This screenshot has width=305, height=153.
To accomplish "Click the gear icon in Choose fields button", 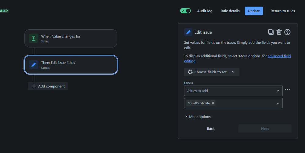I will pos(190,72).
